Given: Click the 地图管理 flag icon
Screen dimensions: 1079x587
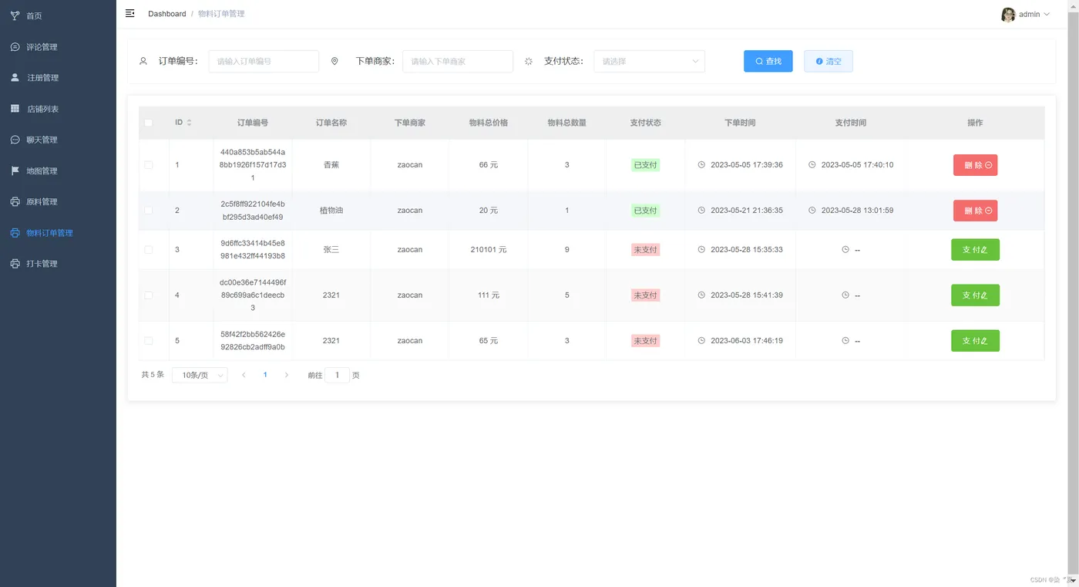Looking at the screenshot, I should (15, 170).
